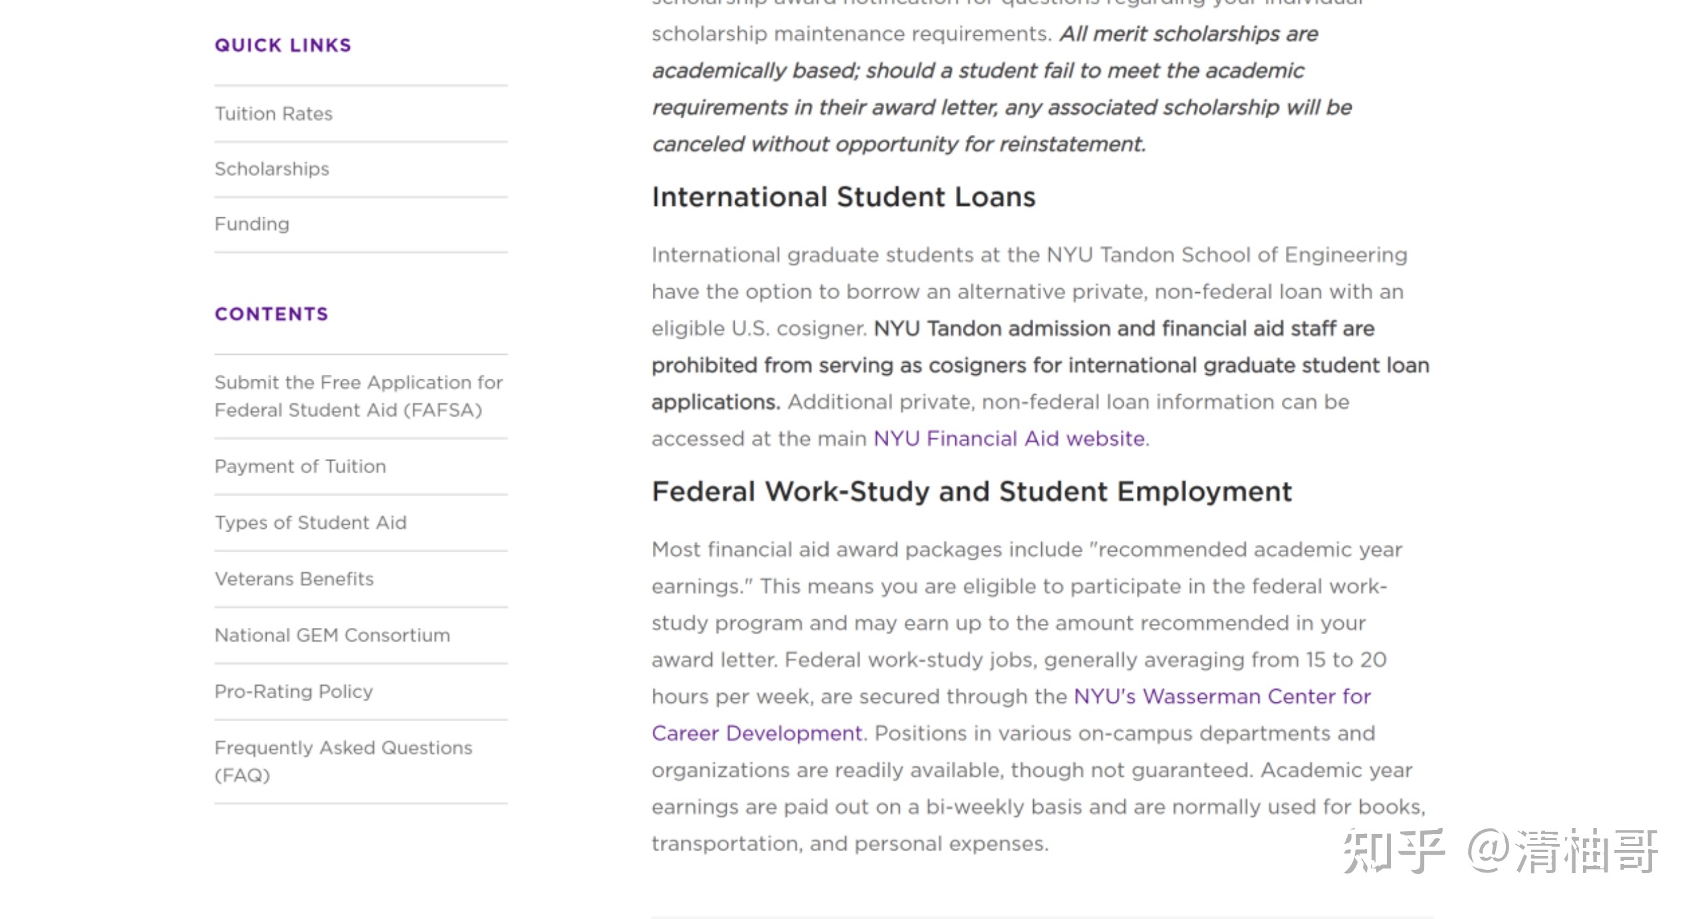
Task: Click the International Student Loans heading
Action: coord(843,197)
